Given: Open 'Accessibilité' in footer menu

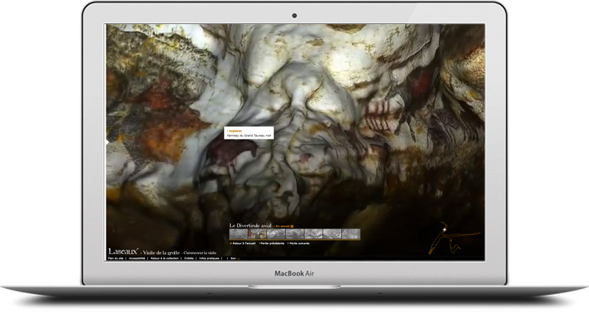Looking at the screenshot, I should [x=136, y=259].
